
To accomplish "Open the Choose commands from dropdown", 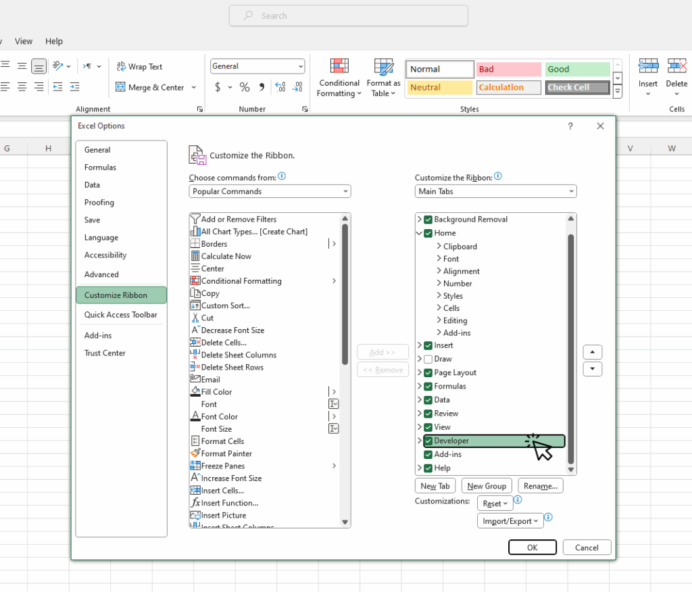I will [x=270, y=191].
